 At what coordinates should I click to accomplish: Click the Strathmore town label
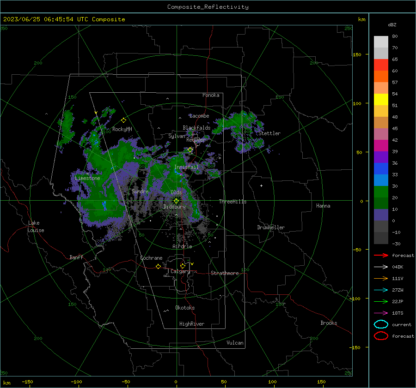(x=225, y=273)
